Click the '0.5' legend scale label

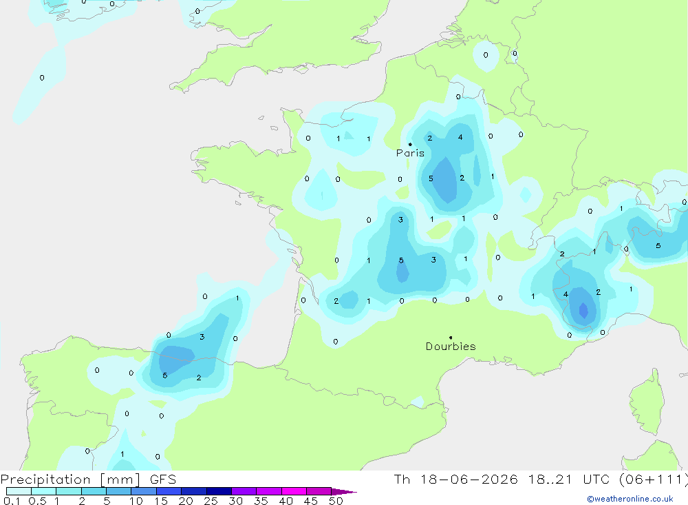37,501
